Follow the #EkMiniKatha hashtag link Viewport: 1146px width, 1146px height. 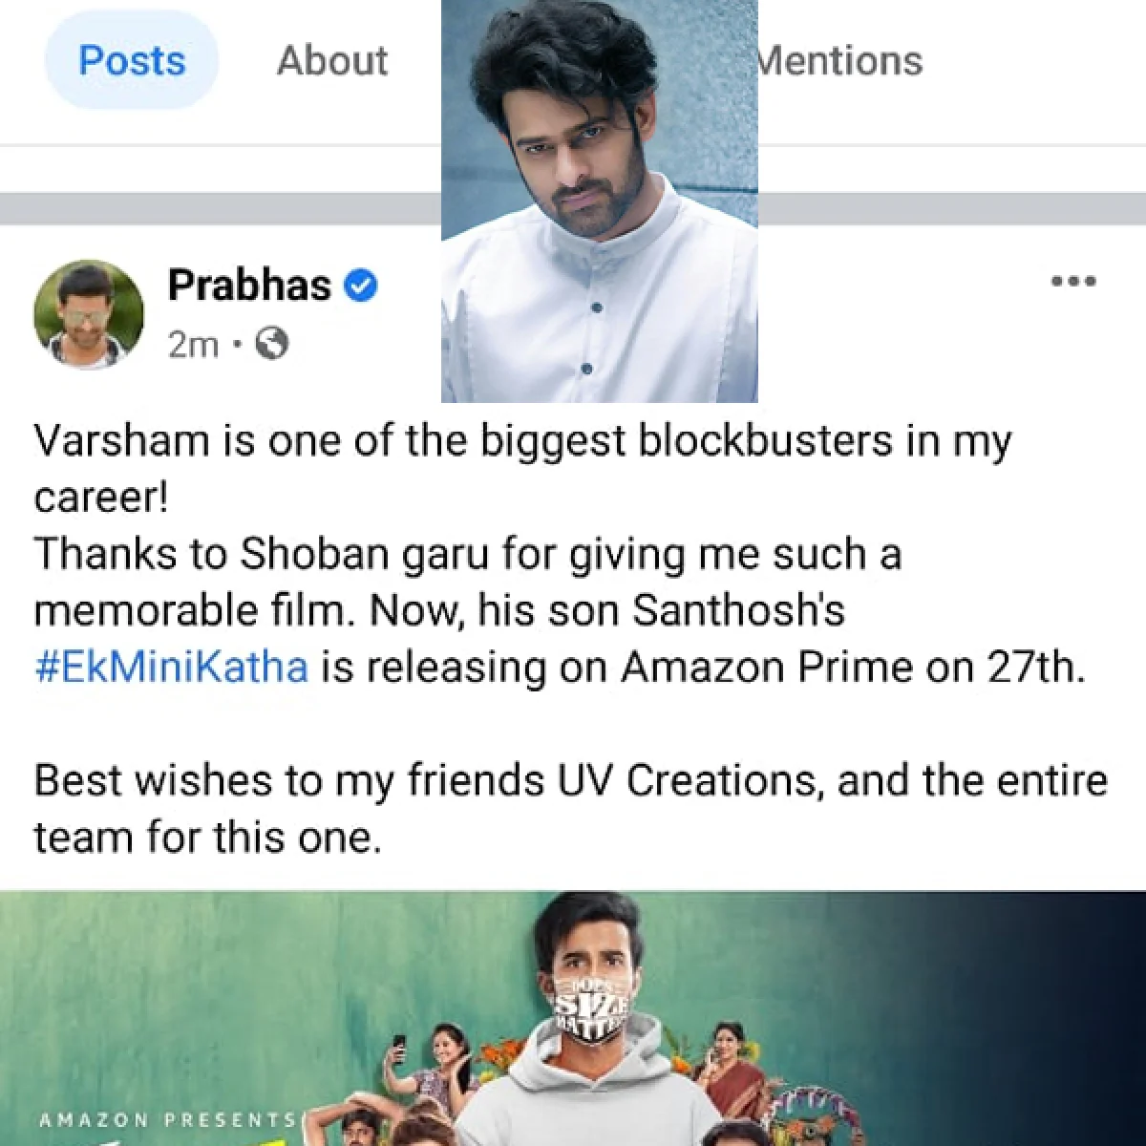click(x=172, y=667)
